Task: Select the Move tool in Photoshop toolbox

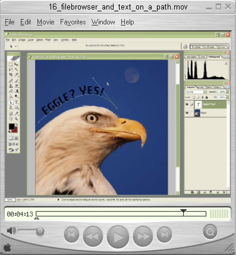Action: pos(17,65)
